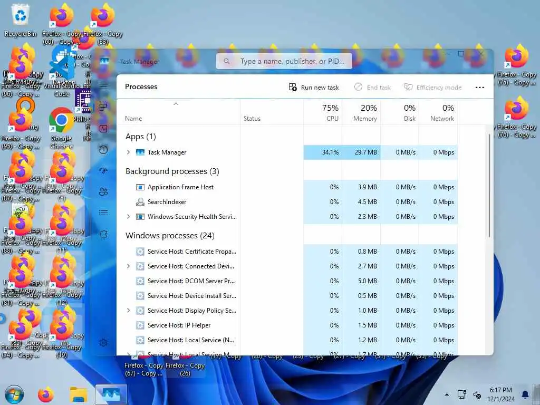Sort by the Disk column header
The image size is (540, 405).
pyautogui.click(x=400, y=113)
